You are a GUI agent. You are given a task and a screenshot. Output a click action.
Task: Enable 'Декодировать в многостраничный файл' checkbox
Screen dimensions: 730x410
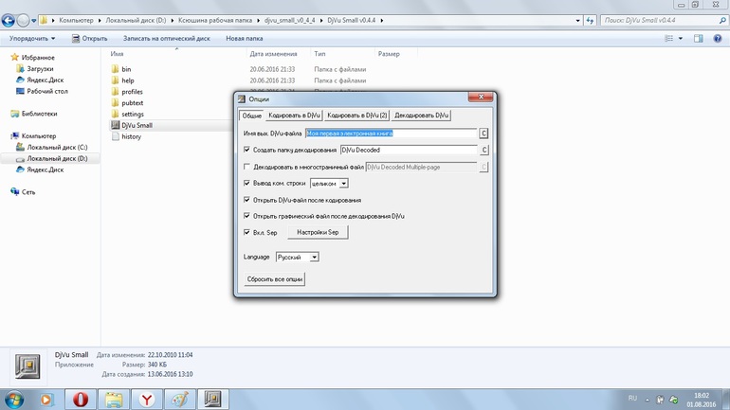click(x=247, y=167)
